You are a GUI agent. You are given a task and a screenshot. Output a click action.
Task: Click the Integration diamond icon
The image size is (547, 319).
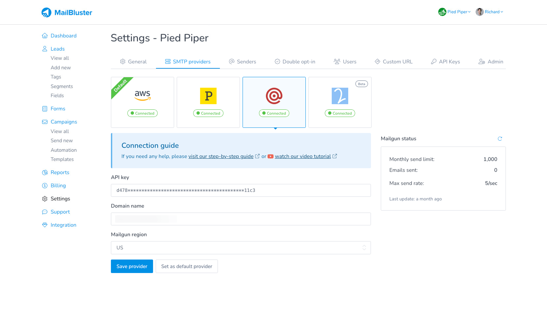(x=45, y=225)
